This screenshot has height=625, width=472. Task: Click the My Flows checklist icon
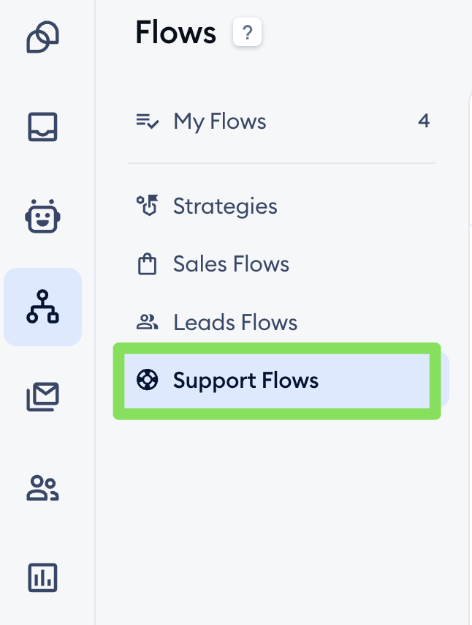[x=148, y=121]
